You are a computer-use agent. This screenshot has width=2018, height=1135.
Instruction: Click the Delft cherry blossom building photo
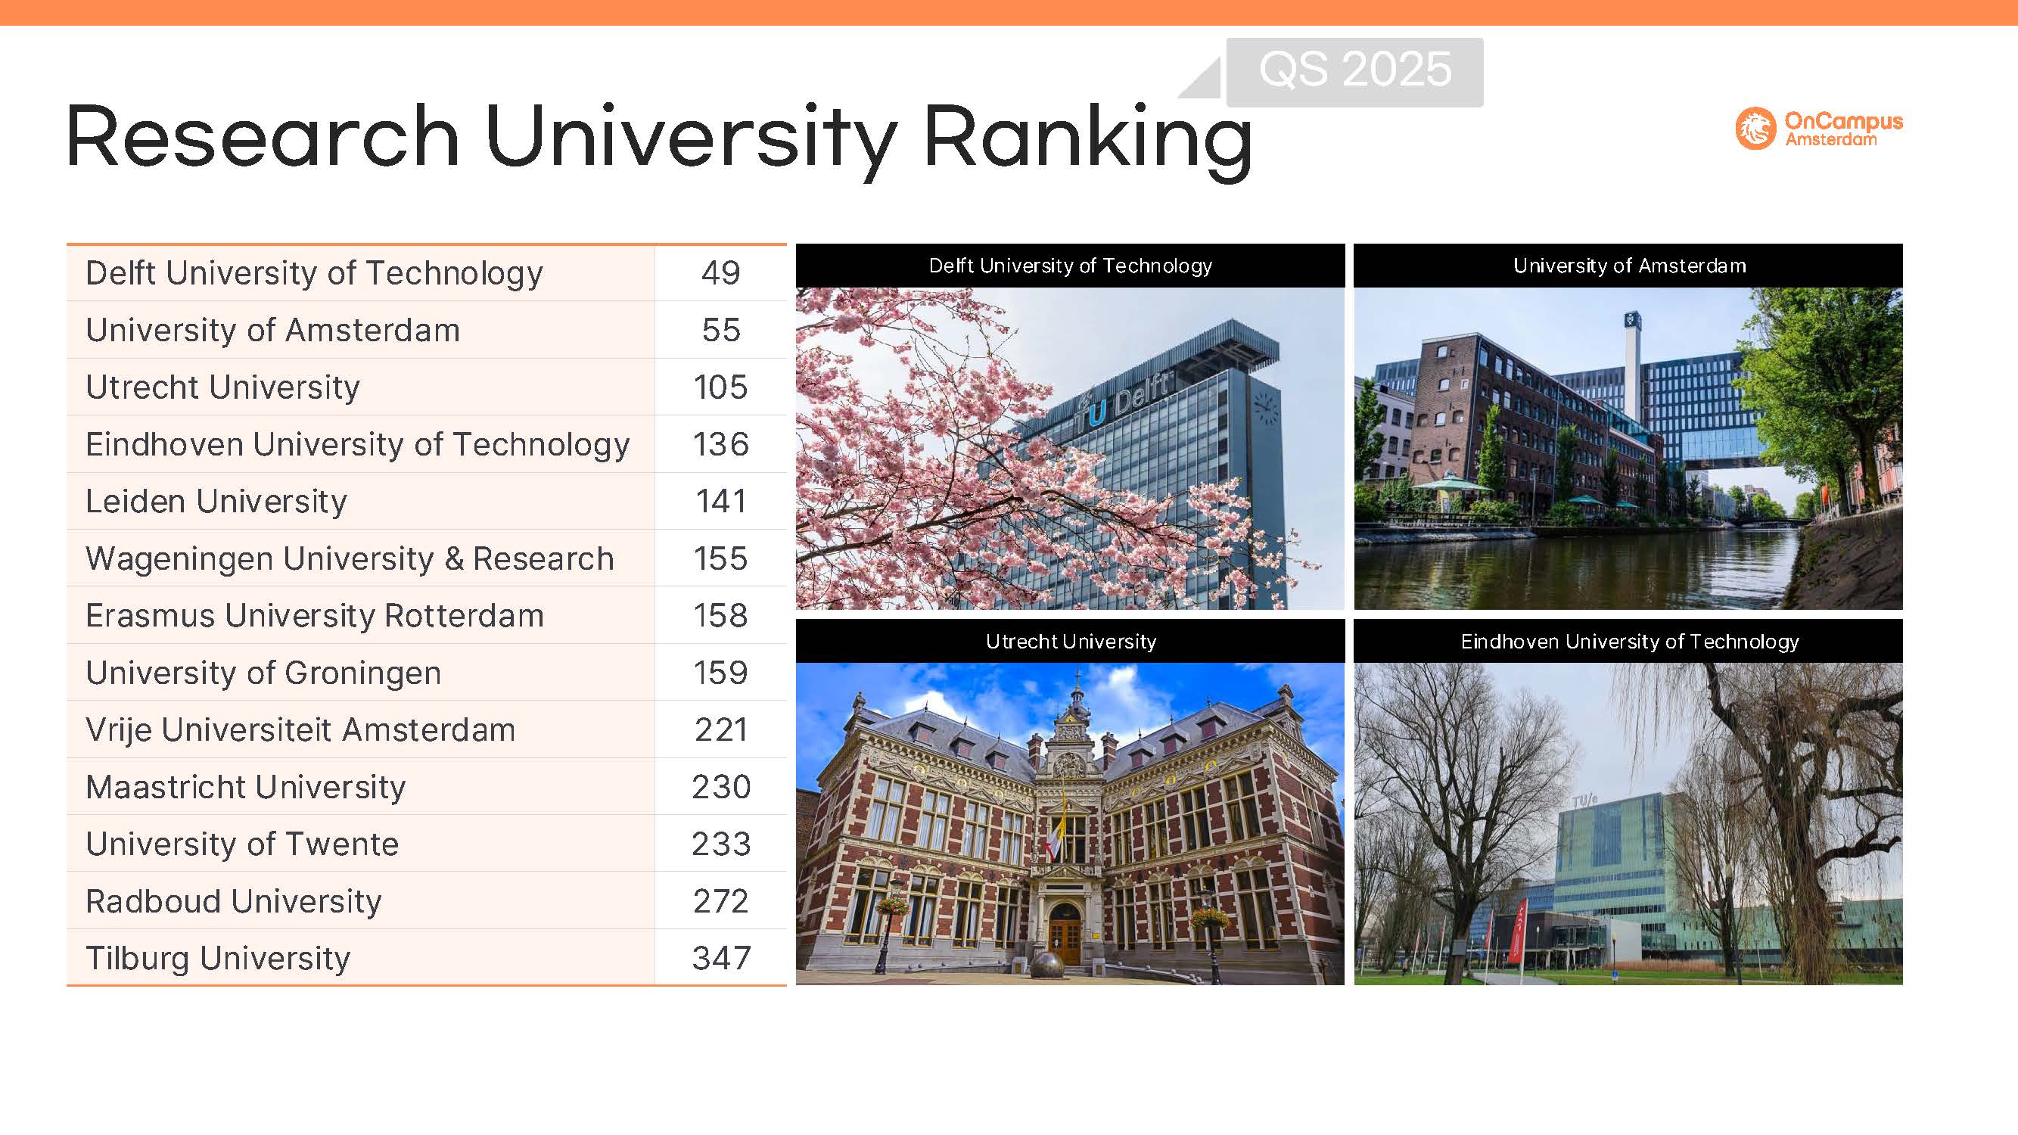(1069, 448)
